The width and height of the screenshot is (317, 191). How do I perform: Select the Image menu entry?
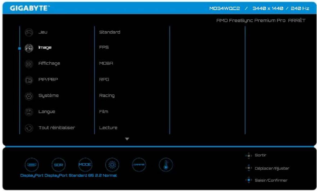click(45, 47)
